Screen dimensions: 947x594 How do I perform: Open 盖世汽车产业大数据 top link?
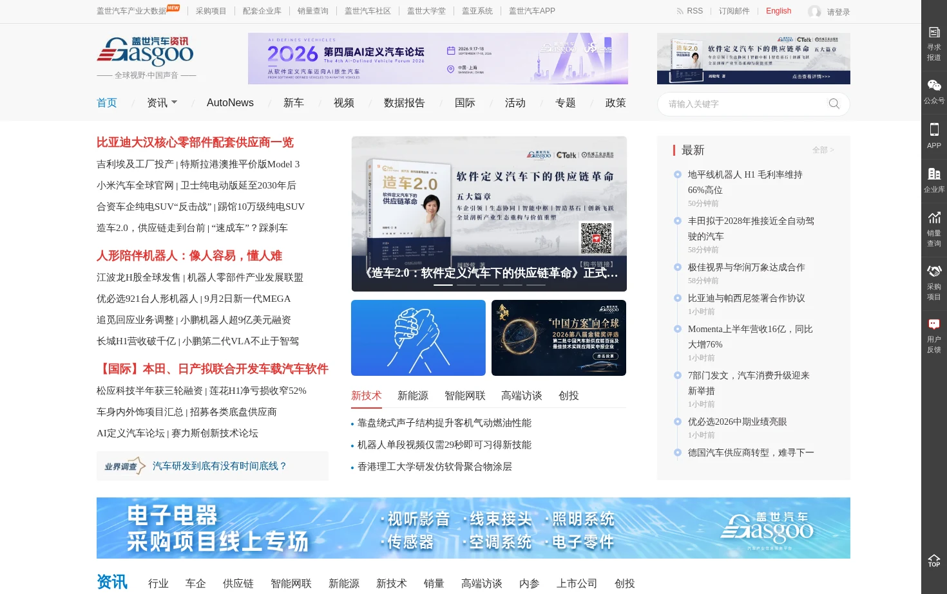pyautogui.click(x=131, y=11)
